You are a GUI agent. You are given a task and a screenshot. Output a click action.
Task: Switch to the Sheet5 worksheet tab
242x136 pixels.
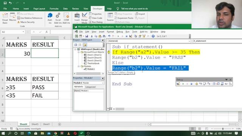point(35,124)
